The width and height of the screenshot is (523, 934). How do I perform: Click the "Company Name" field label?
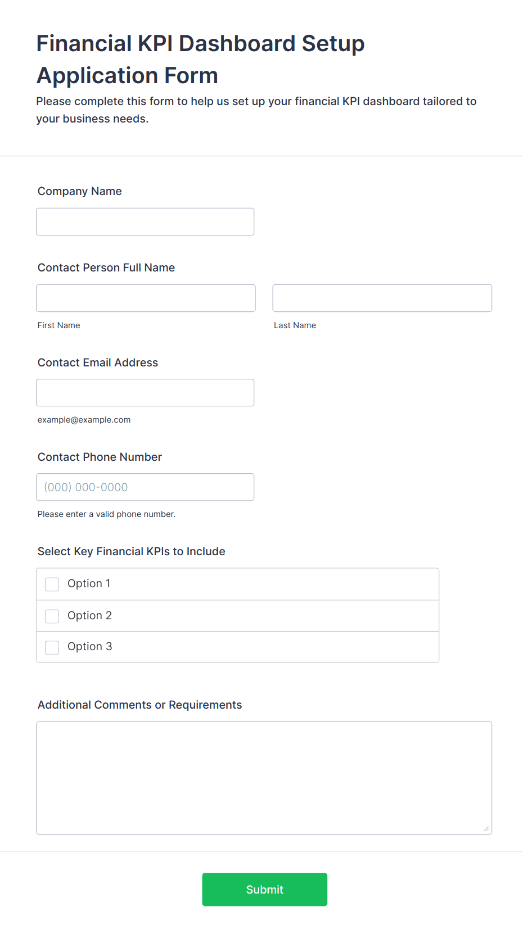(80, 192)
